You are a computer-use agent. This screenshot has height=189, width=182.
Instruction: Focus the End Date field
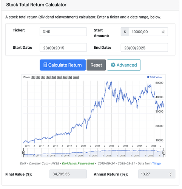(x=144, y=48)
